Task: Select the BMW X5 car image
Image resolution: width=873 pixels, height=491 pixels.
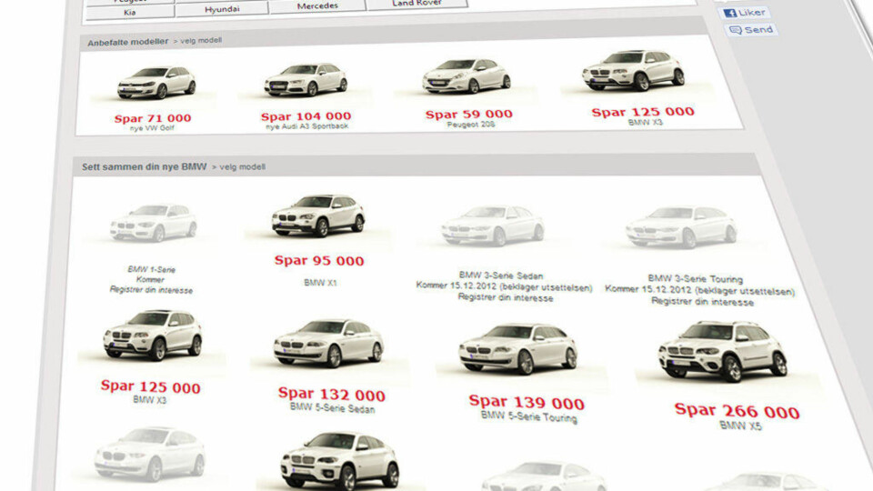Action: pos(723,351)
